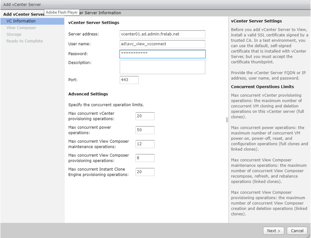Image resolution: width=311 pixels, height=238 pixels.
Task: Click View Composer provisioning operations field
Action: 145,158
